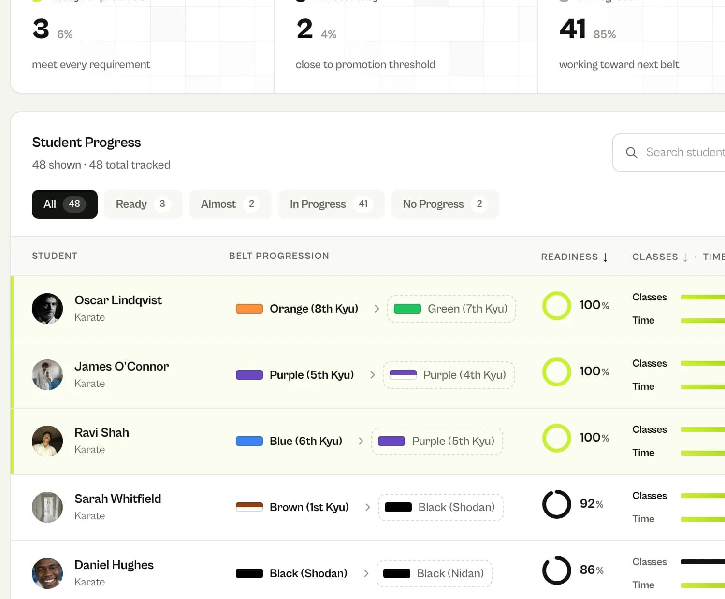Open Daniel Hughes's avatar photo
Image resolution: width=725 pixels, height=599 pixels.
(x=47, y=573)
